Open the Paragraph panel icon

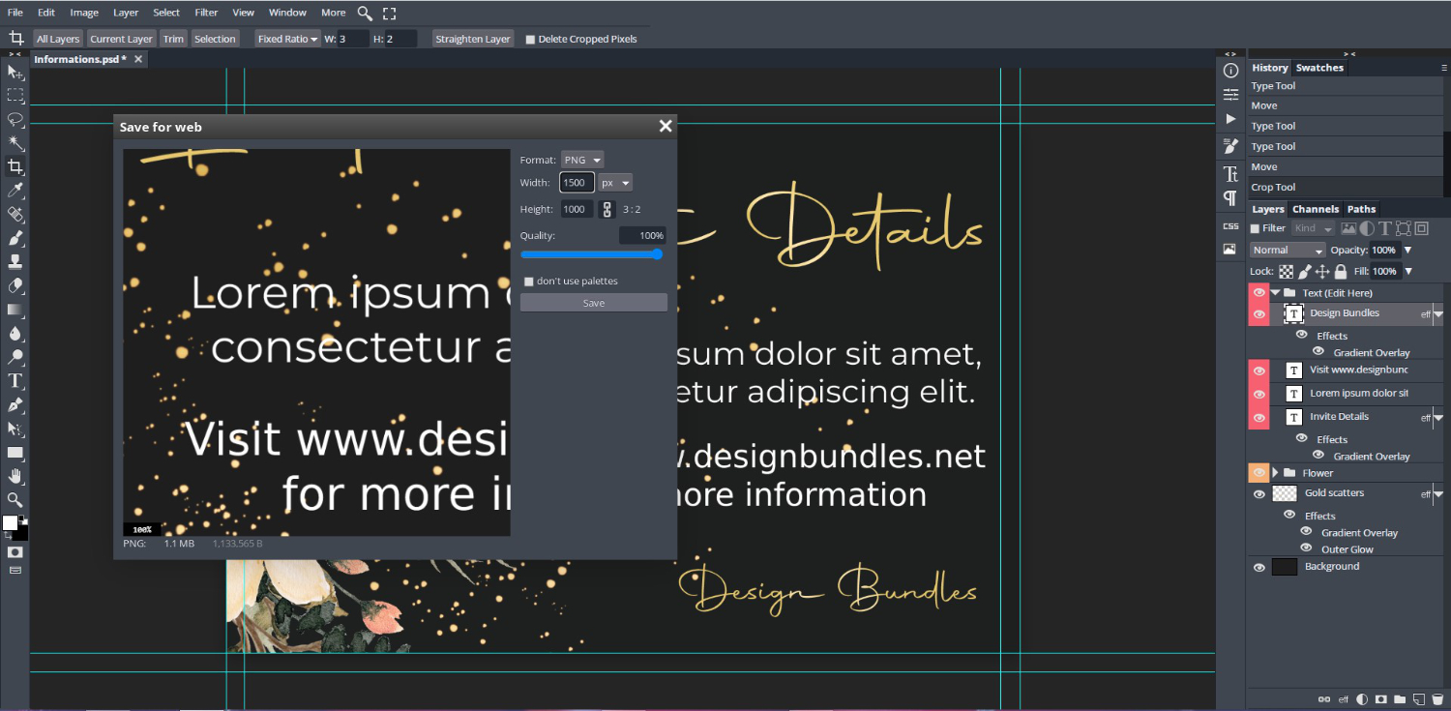tap(1230, 197)
